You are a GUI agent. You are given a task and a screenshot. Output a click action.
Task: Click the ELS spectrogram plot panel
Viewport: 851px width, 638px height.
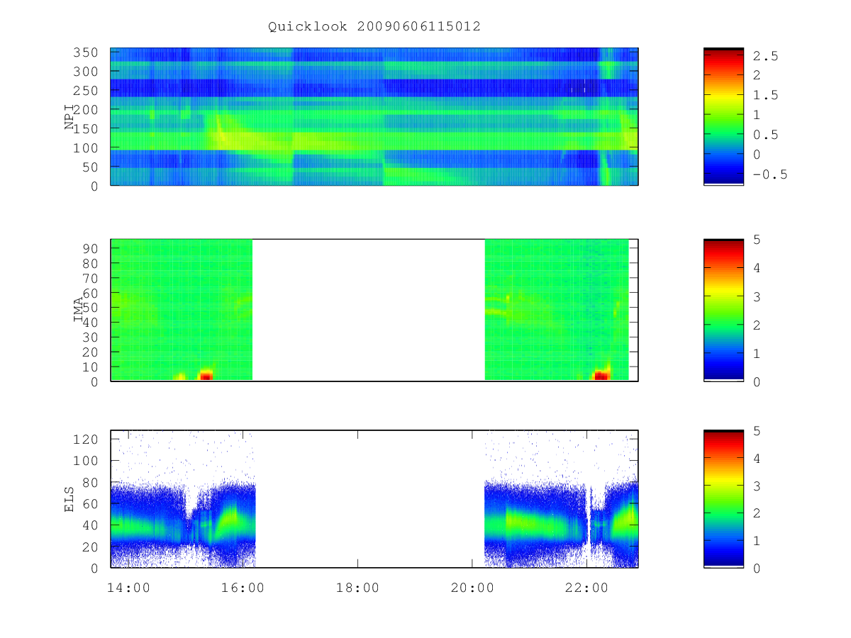click(374, 499)
